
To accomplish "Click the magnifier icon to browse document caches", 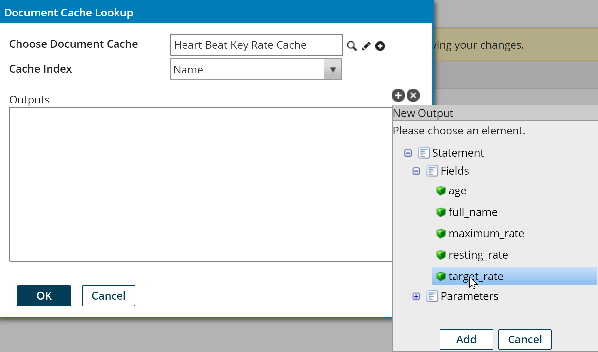I will [352, 46].
